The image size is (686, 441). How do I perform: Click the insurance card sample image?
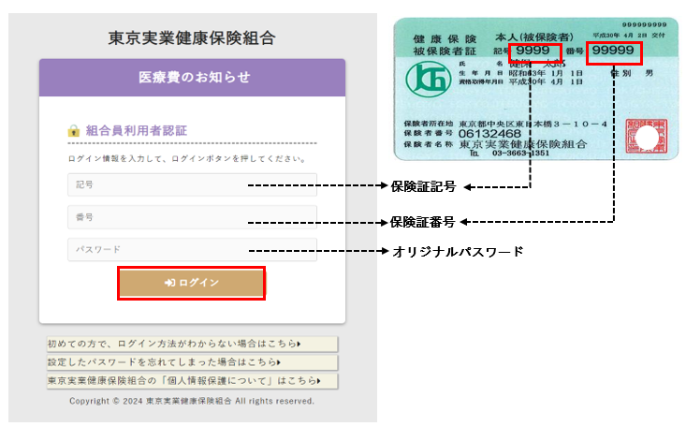pos(536,89)
